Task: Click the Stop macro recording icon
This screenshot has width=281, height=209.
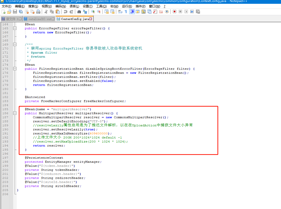Action: (x=180, y=12)
